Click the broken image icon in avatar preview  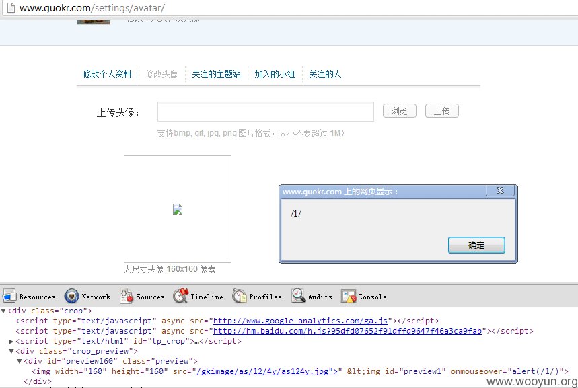point(178,209)
